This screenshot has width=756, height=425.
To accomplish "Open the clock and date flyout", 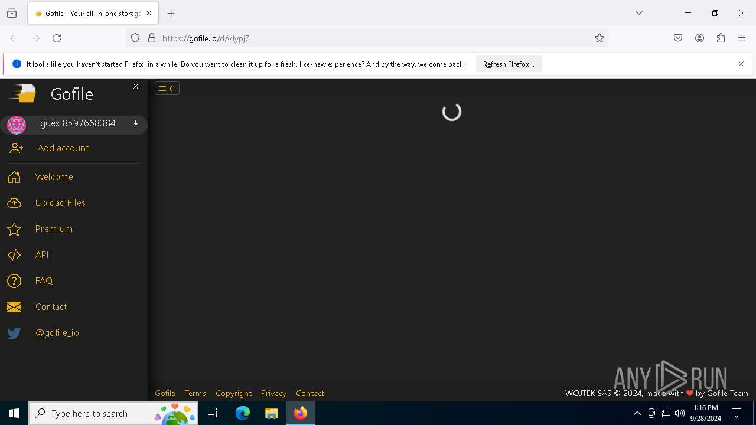I will 706,413.
